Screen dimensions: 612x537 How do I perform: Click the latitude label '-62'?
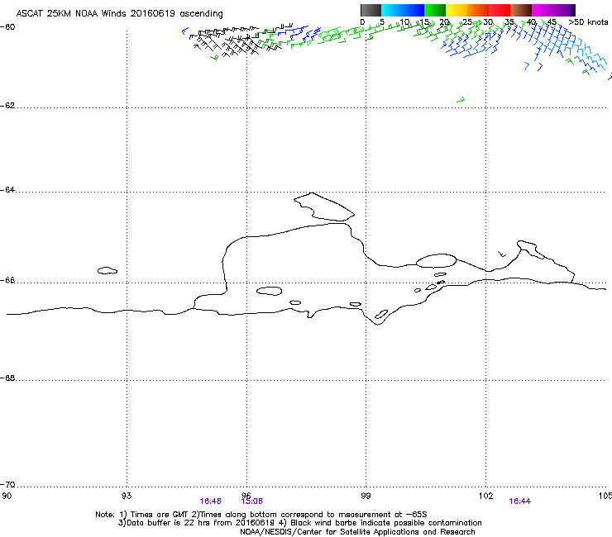(7, 106)
